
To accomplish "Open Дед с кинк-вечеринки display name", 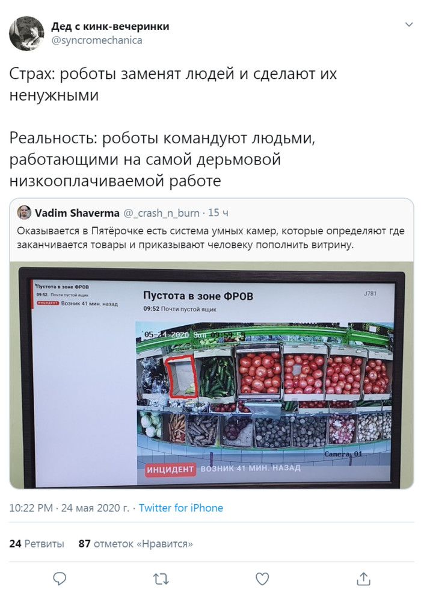I will tap(110, 26).
